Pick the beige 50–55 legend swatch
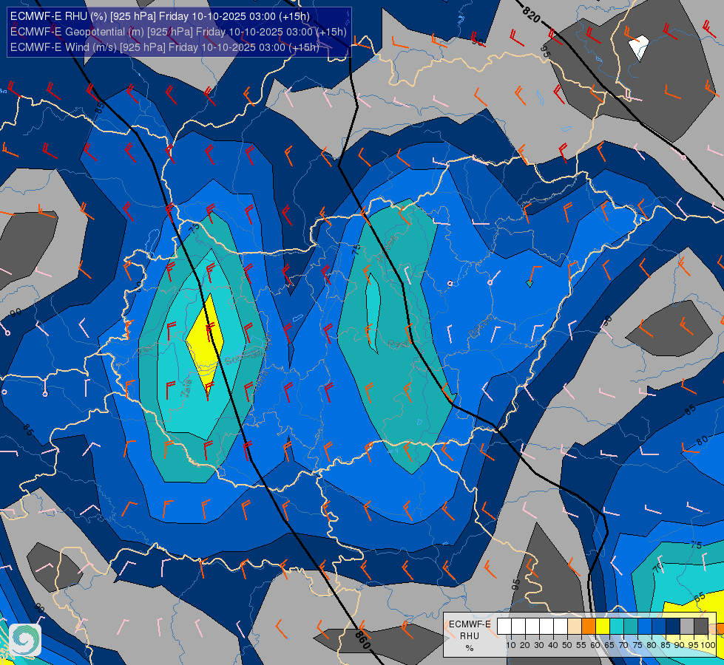724x665 pixels. click(575, 626)
